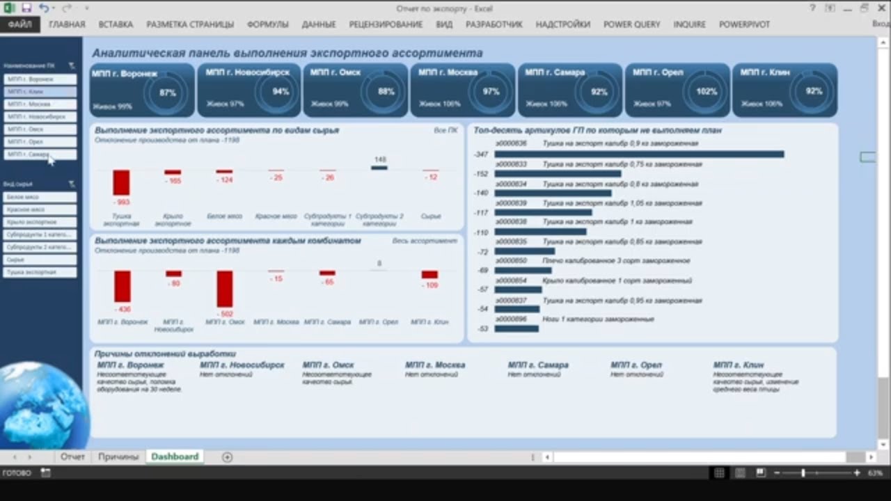Clear filter on Наименование ПК slicer
The height and width of the screenshot is (501, 891).
[72, 65]
